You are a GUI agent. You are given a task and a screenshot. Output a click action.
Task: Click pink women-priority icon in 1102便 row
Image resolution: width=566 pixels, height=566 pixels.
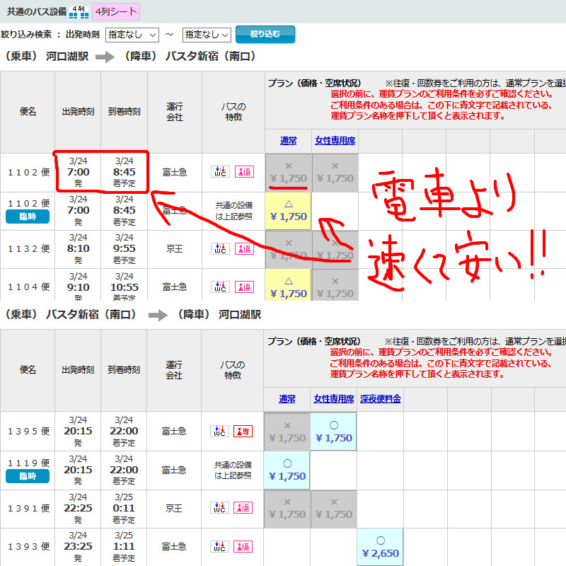(x=244, y=171)
